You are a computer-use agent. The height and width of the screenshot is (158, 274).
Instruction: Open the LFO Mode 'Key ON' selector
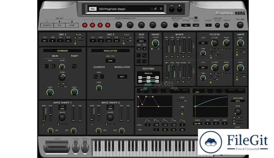197,123
